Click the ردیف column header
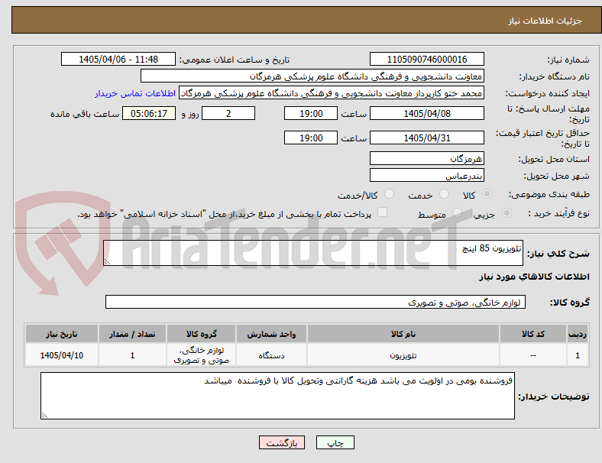The width and height of the screenshot is (602, 463). click(x=577, y=334)
